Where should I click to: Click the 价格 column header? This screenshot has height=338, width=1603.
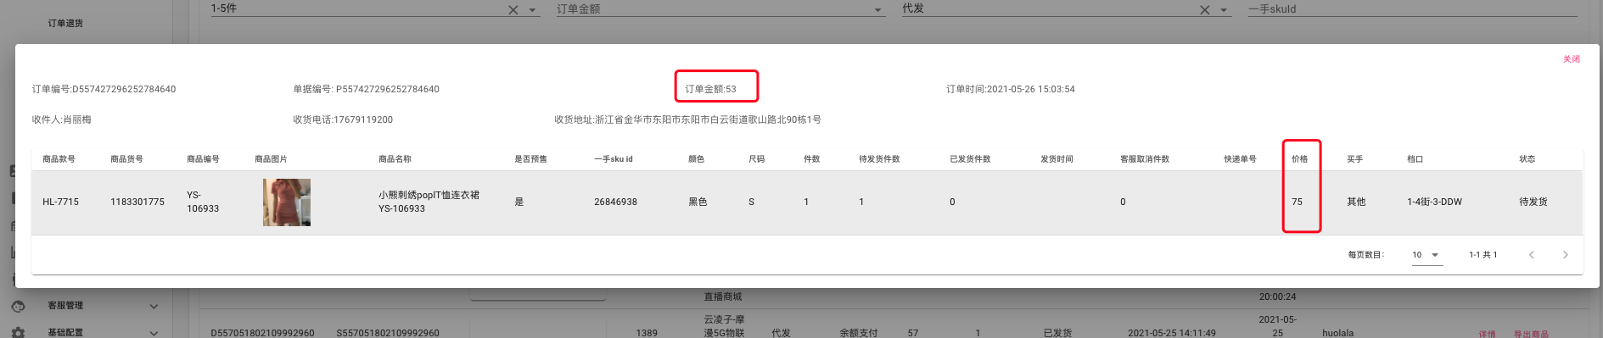pos(1299,159)
